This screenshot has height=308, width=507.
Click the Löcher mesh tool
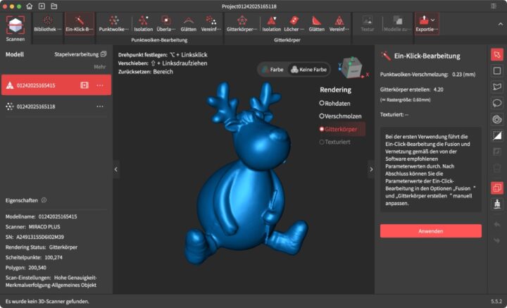tap(294, 24)
